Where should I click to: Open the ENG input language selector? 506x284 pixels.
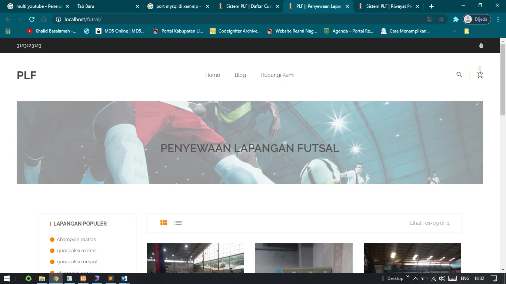[465, 278]
